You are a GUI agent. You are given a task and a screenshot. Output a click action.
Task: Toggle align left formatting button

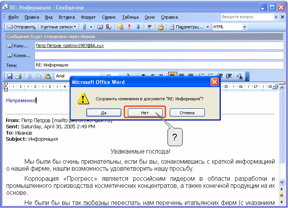click(x=173, y=74)
